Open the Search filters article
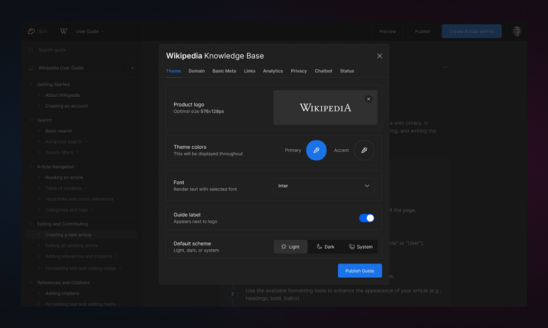This screenshot has width=548, height=328. tap(59, 153)
